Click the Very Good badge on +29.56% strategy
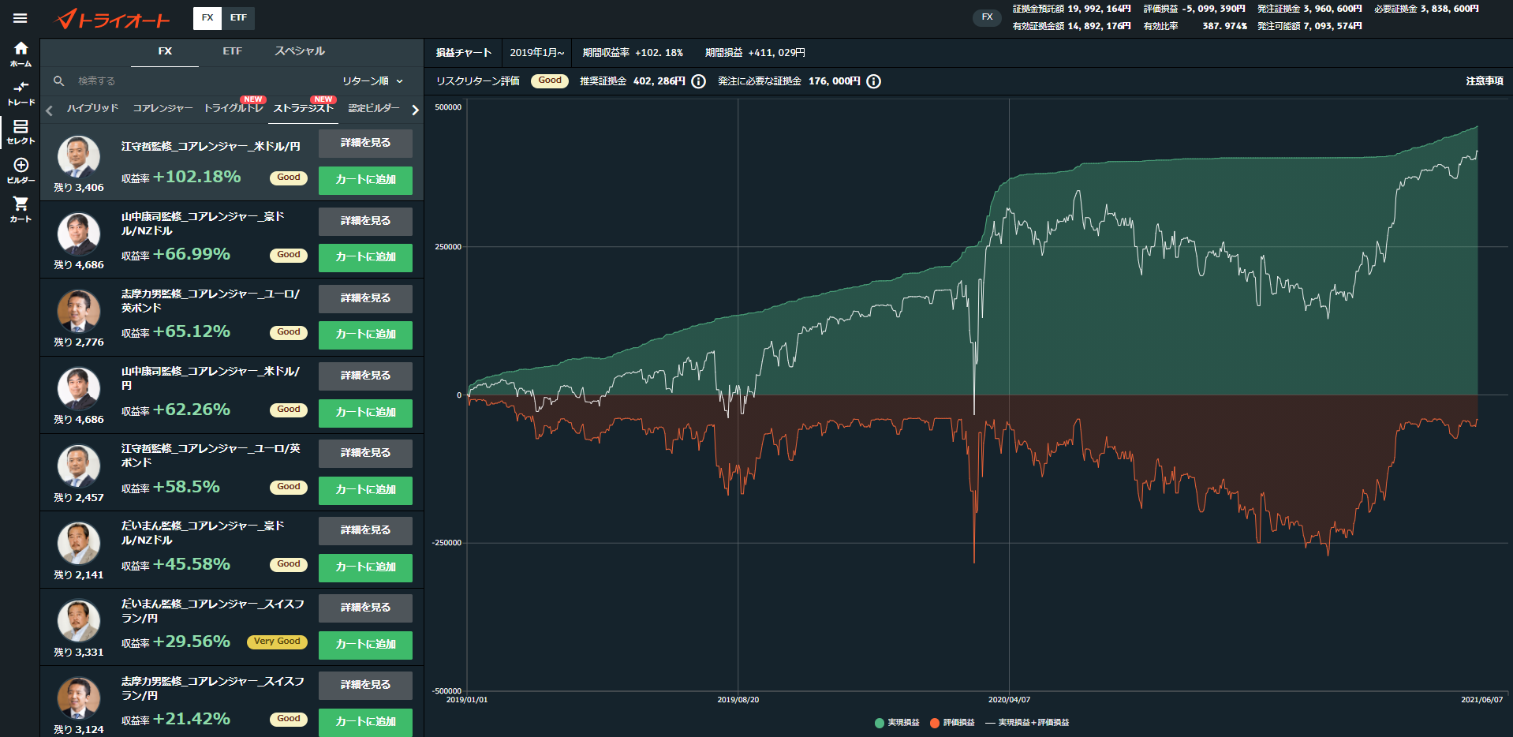The image size is (1513, 737). (x=277, y=642)
